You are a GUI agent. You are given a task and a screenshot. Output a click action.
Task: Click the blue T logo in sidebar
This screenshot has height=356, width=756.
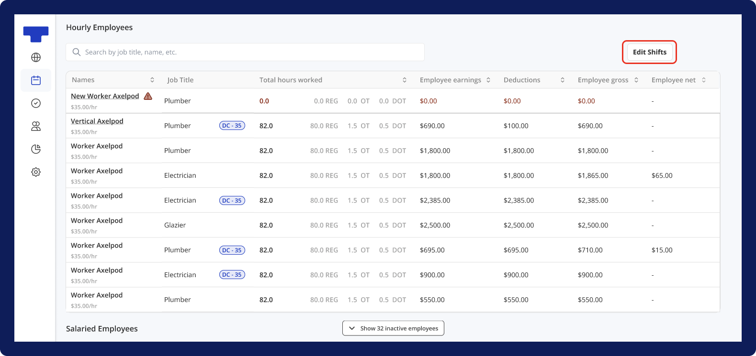pyautogui.click(x=36, y=34)
